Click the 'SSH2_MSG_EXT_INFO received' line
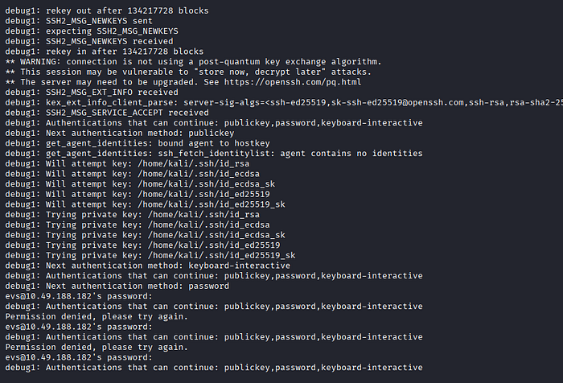563x383 pixels. coord(92,93)
